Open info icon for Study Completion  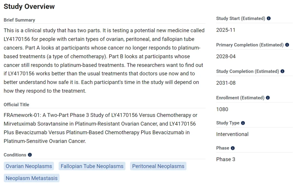click(282, 71)
